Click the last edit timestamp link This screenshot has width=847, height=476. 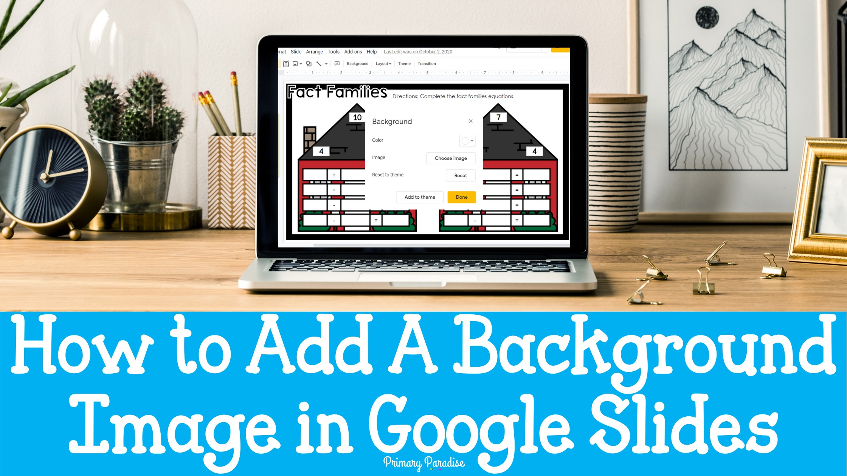(418, 52)
